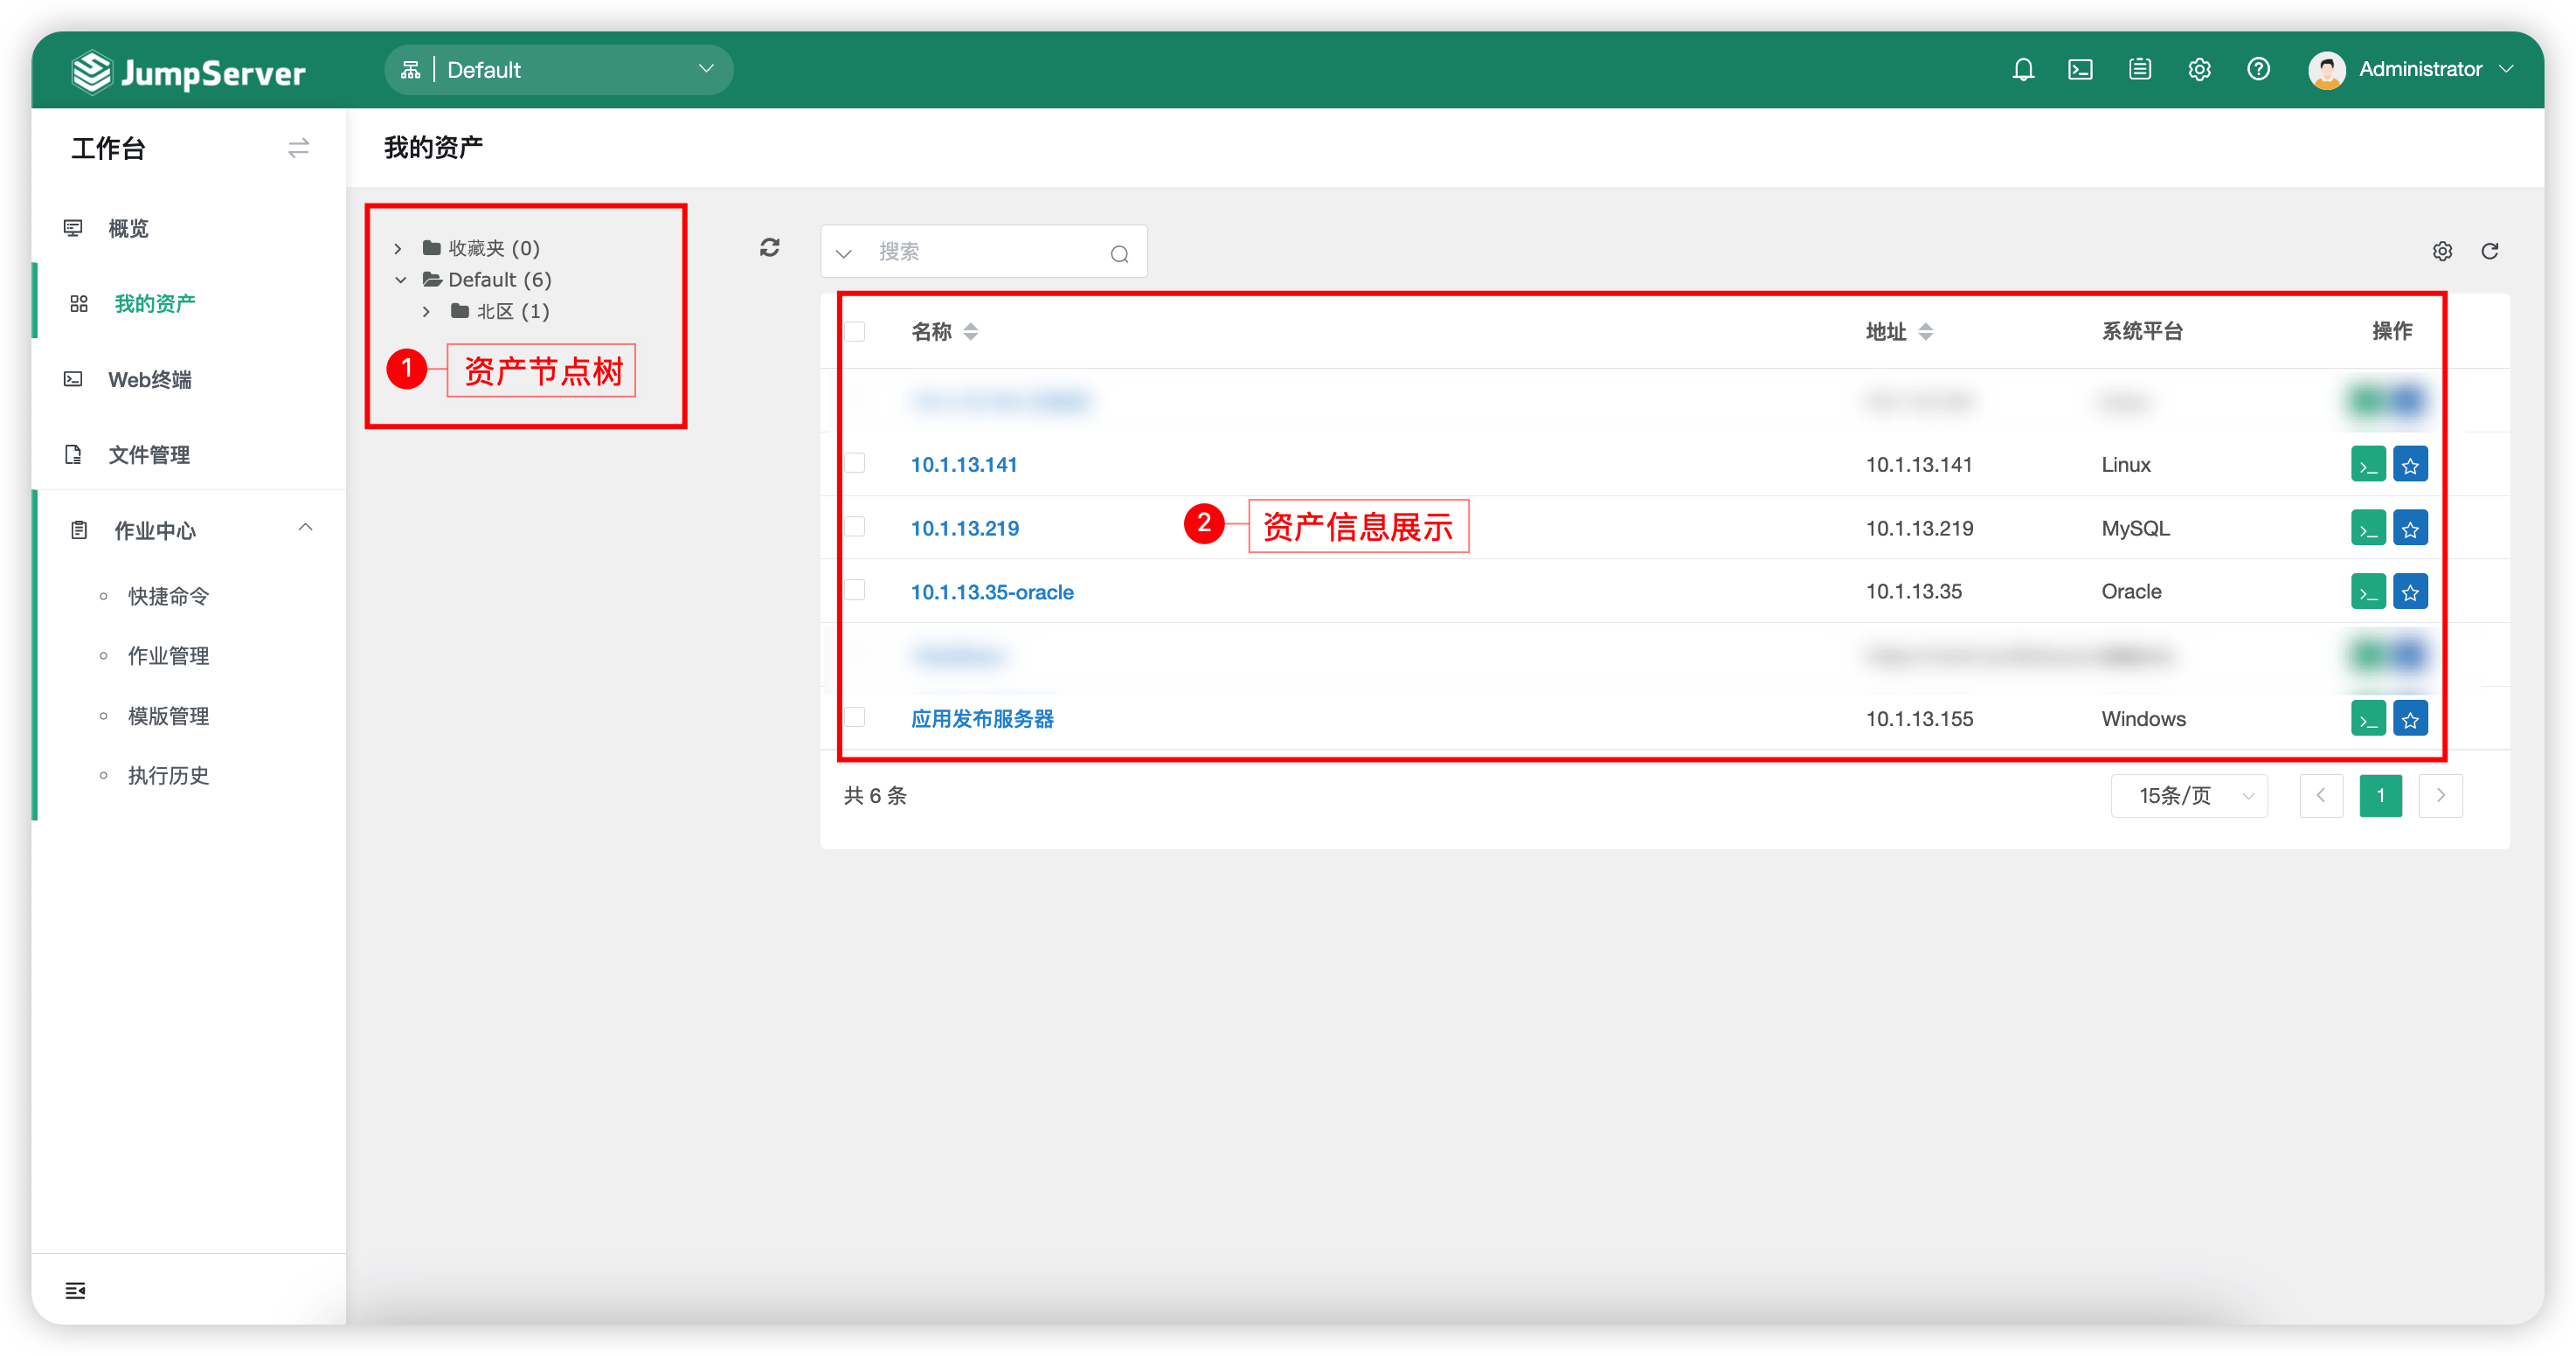The image size is (2576, 1356).
Task: Open search filter options chevron
Action: click(843, 253)
